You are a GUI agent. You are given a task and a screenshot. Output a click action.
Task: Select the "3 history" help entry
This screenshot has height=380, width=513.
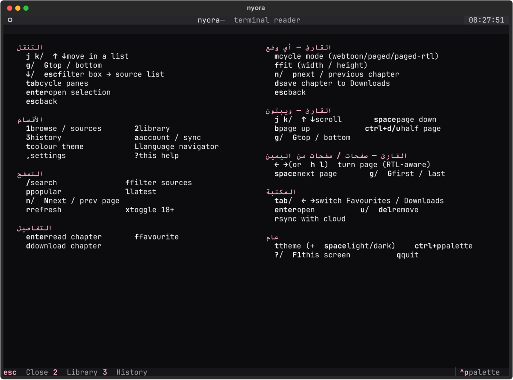(x=44, y=138)
